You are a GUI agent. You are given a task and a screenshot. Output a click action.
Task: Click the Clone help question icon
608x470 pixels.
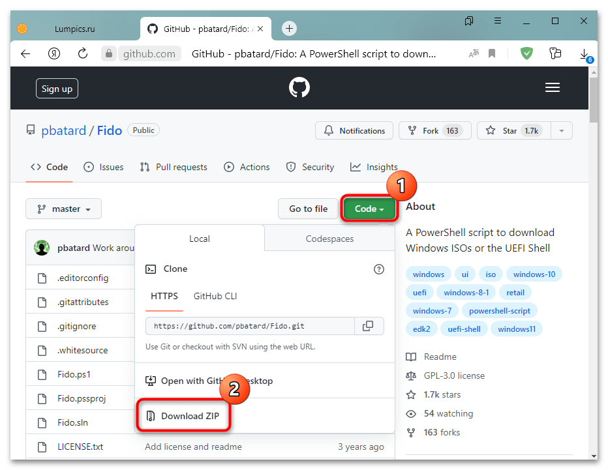[x=379, y=269]
